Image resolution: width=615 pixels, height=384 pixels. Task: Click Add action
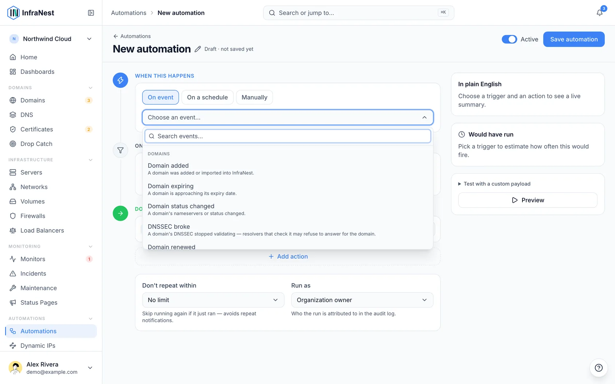coord(288,256)
